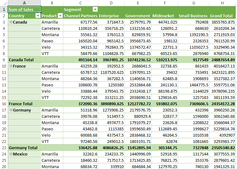Select column G header
Image resolution: width=237 pixels, height=169 pixels.
point(194,3)
